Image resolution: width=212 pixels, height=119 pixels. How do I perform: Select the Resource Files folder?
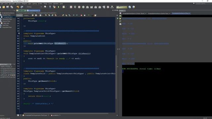(7, 19)
